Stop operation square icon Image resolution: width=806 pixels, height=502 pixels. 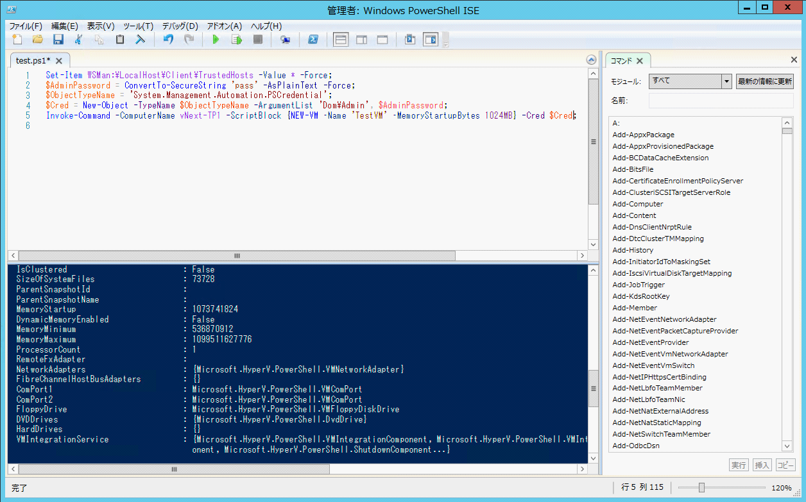[257, 40]
